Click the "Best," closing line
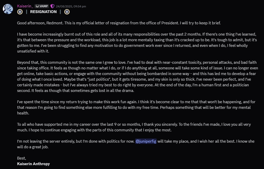Screen dimensions: 264x169 [21, 158]
